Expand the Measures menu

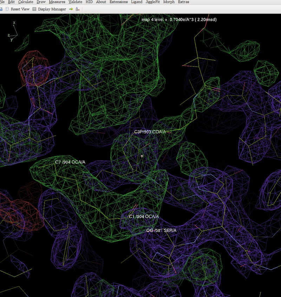click(57, 2)
